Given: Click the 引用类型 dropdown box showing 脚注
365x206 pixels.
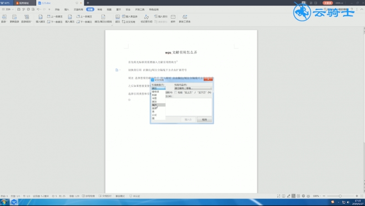Looking at the screenshot, I should coord(158,88).
